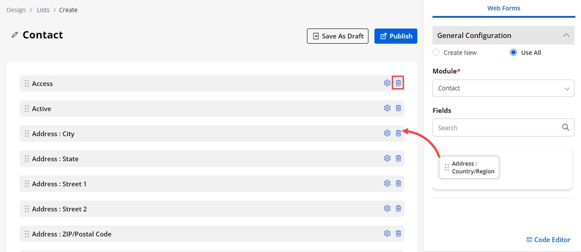Collapse the General Configuration section
581x252 pixels.
tap(566, 35)
